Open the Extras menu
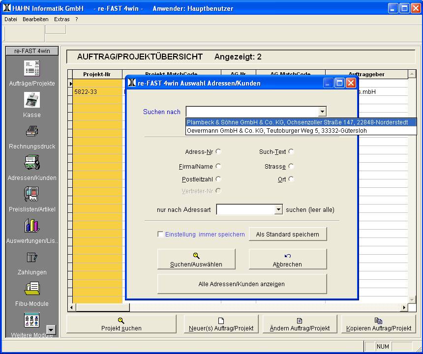Viewport: 423px width, 354px height. coord(62,19)
